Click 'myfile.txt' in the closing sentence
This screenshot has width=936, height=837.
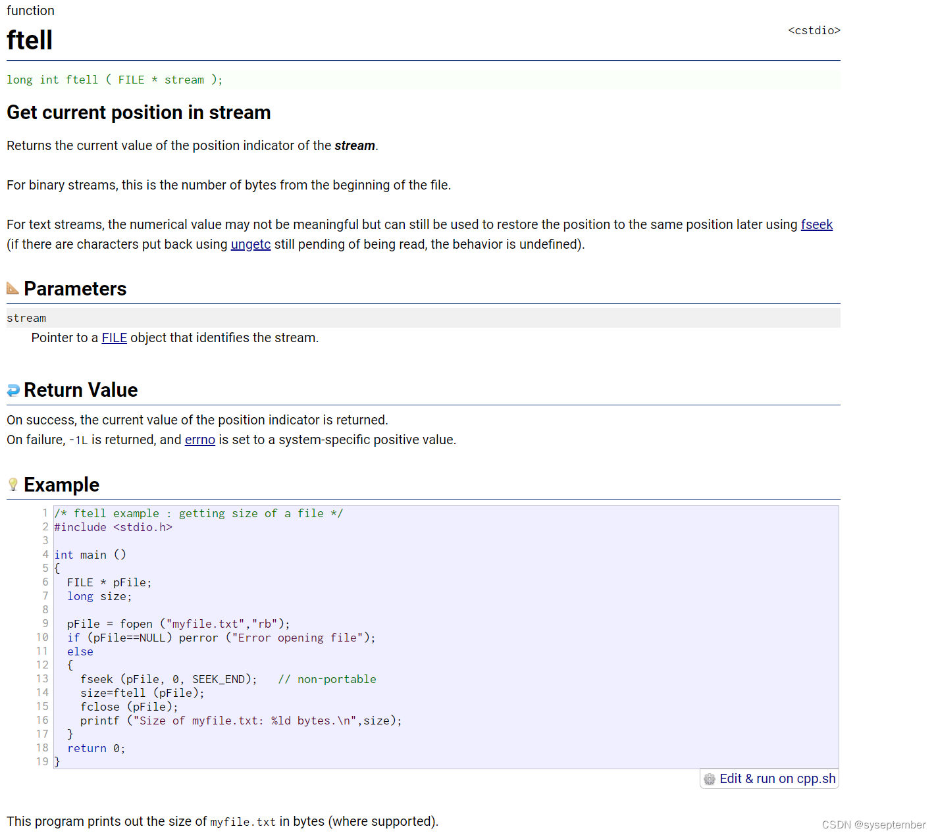[x=243, y=822]
